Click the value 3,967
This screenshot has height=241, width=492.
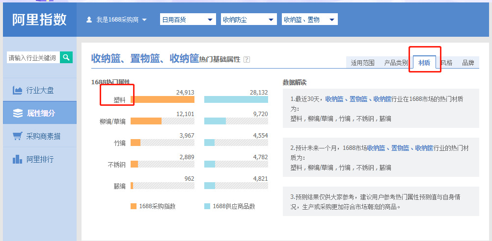pyautogui.click(x=187, y=136)
